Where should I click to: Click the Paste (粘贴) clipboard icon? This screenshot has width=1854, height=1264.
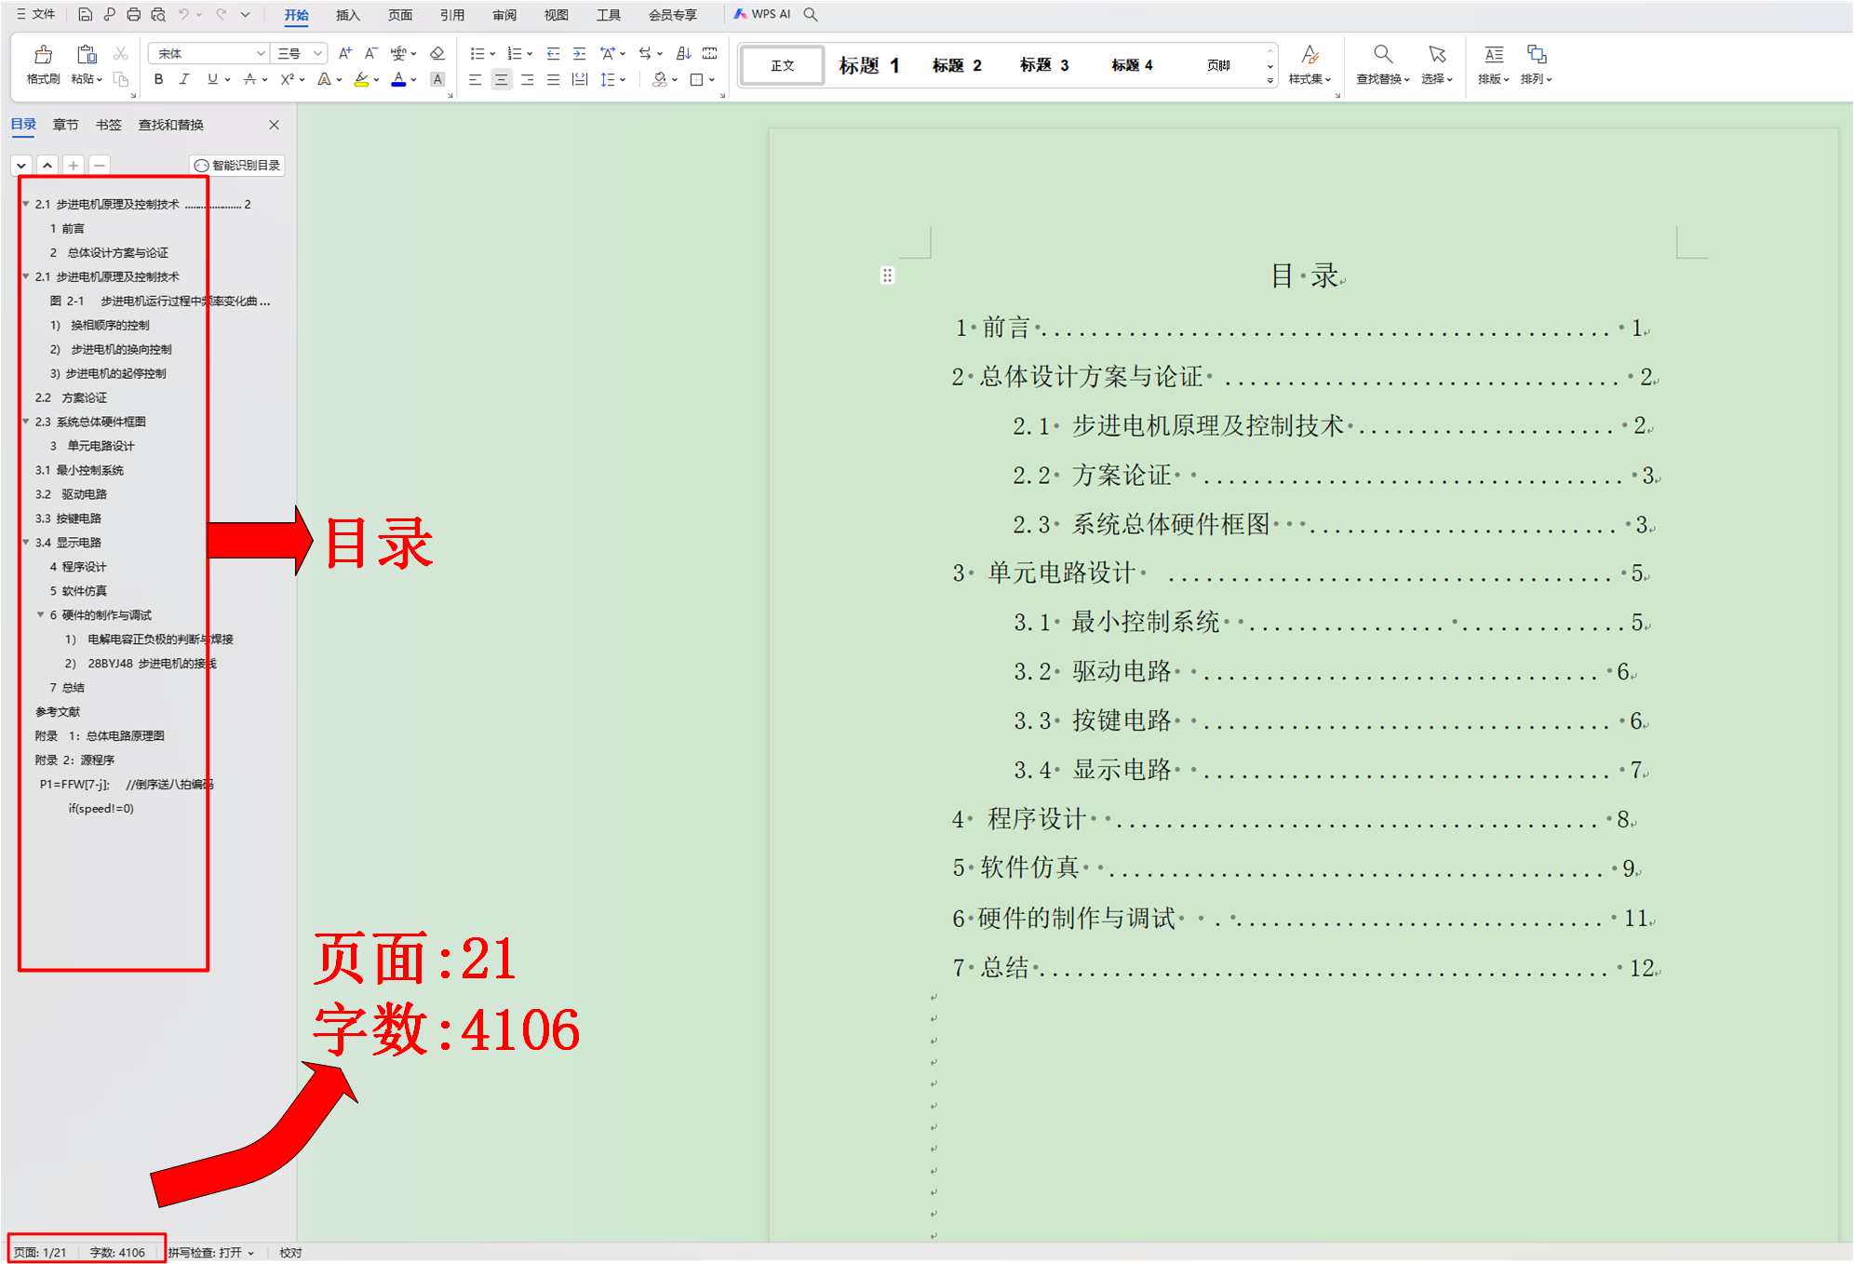point(87,55)
